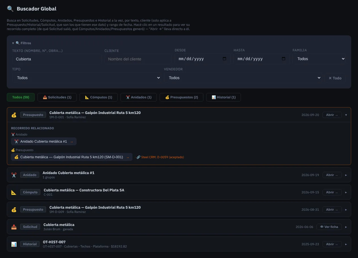Clear all filters with the ✕ Todo button

click(x=335, y=78)
